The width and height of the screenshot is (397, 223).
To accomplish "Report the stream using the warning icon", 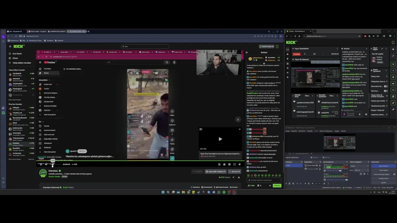I will click(239, 177).
